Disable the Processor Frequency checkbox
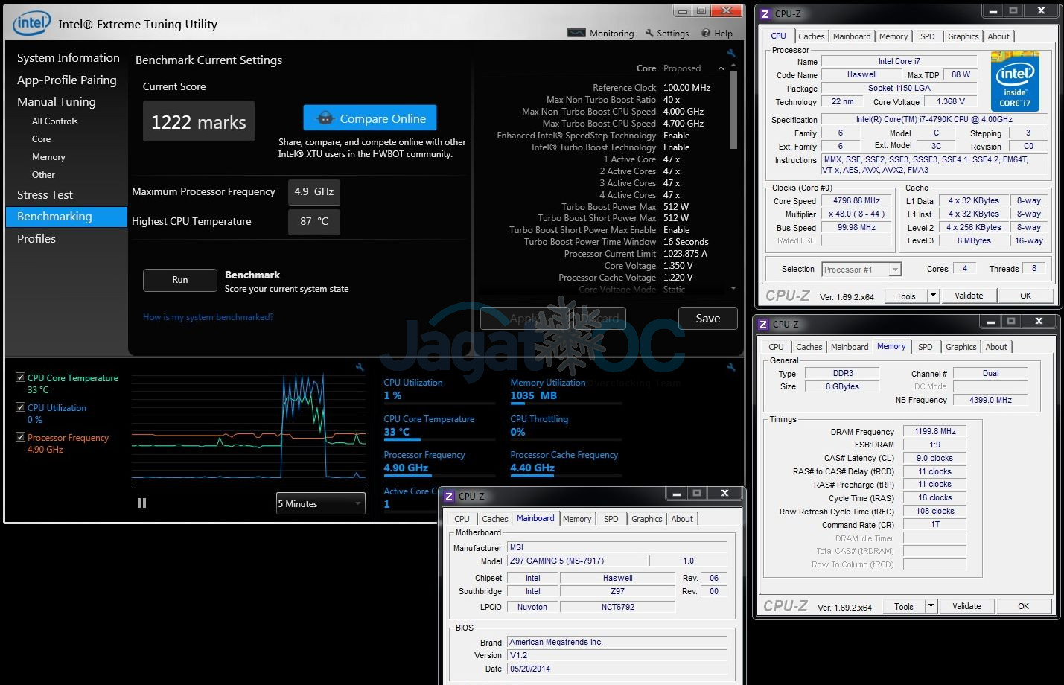This screenshot has width=1064, height=685. (x=20, y=437)
